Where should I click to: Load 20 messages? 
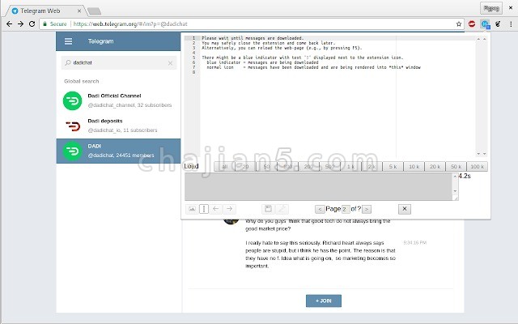point(245,167)
